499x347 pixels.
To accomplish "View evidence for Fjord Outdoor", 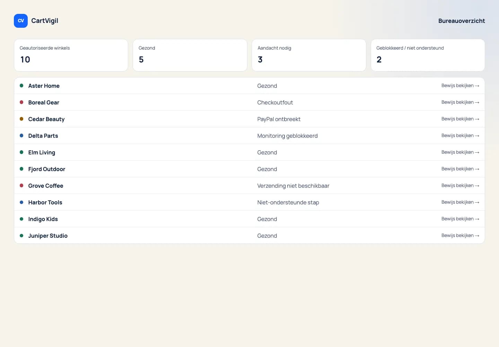I will 460,169.
